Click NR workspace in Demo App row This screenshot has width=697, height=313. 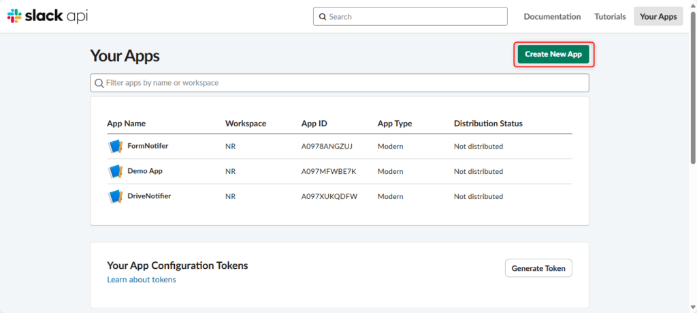pyautogui.click(x=230, y=172)
